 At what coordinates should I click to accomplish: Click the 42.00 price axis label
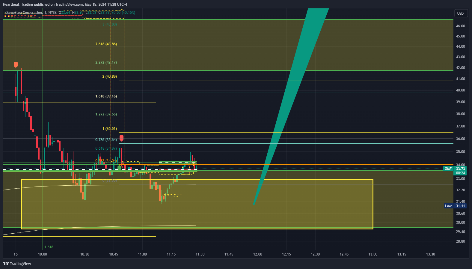(x=460, y=68)
